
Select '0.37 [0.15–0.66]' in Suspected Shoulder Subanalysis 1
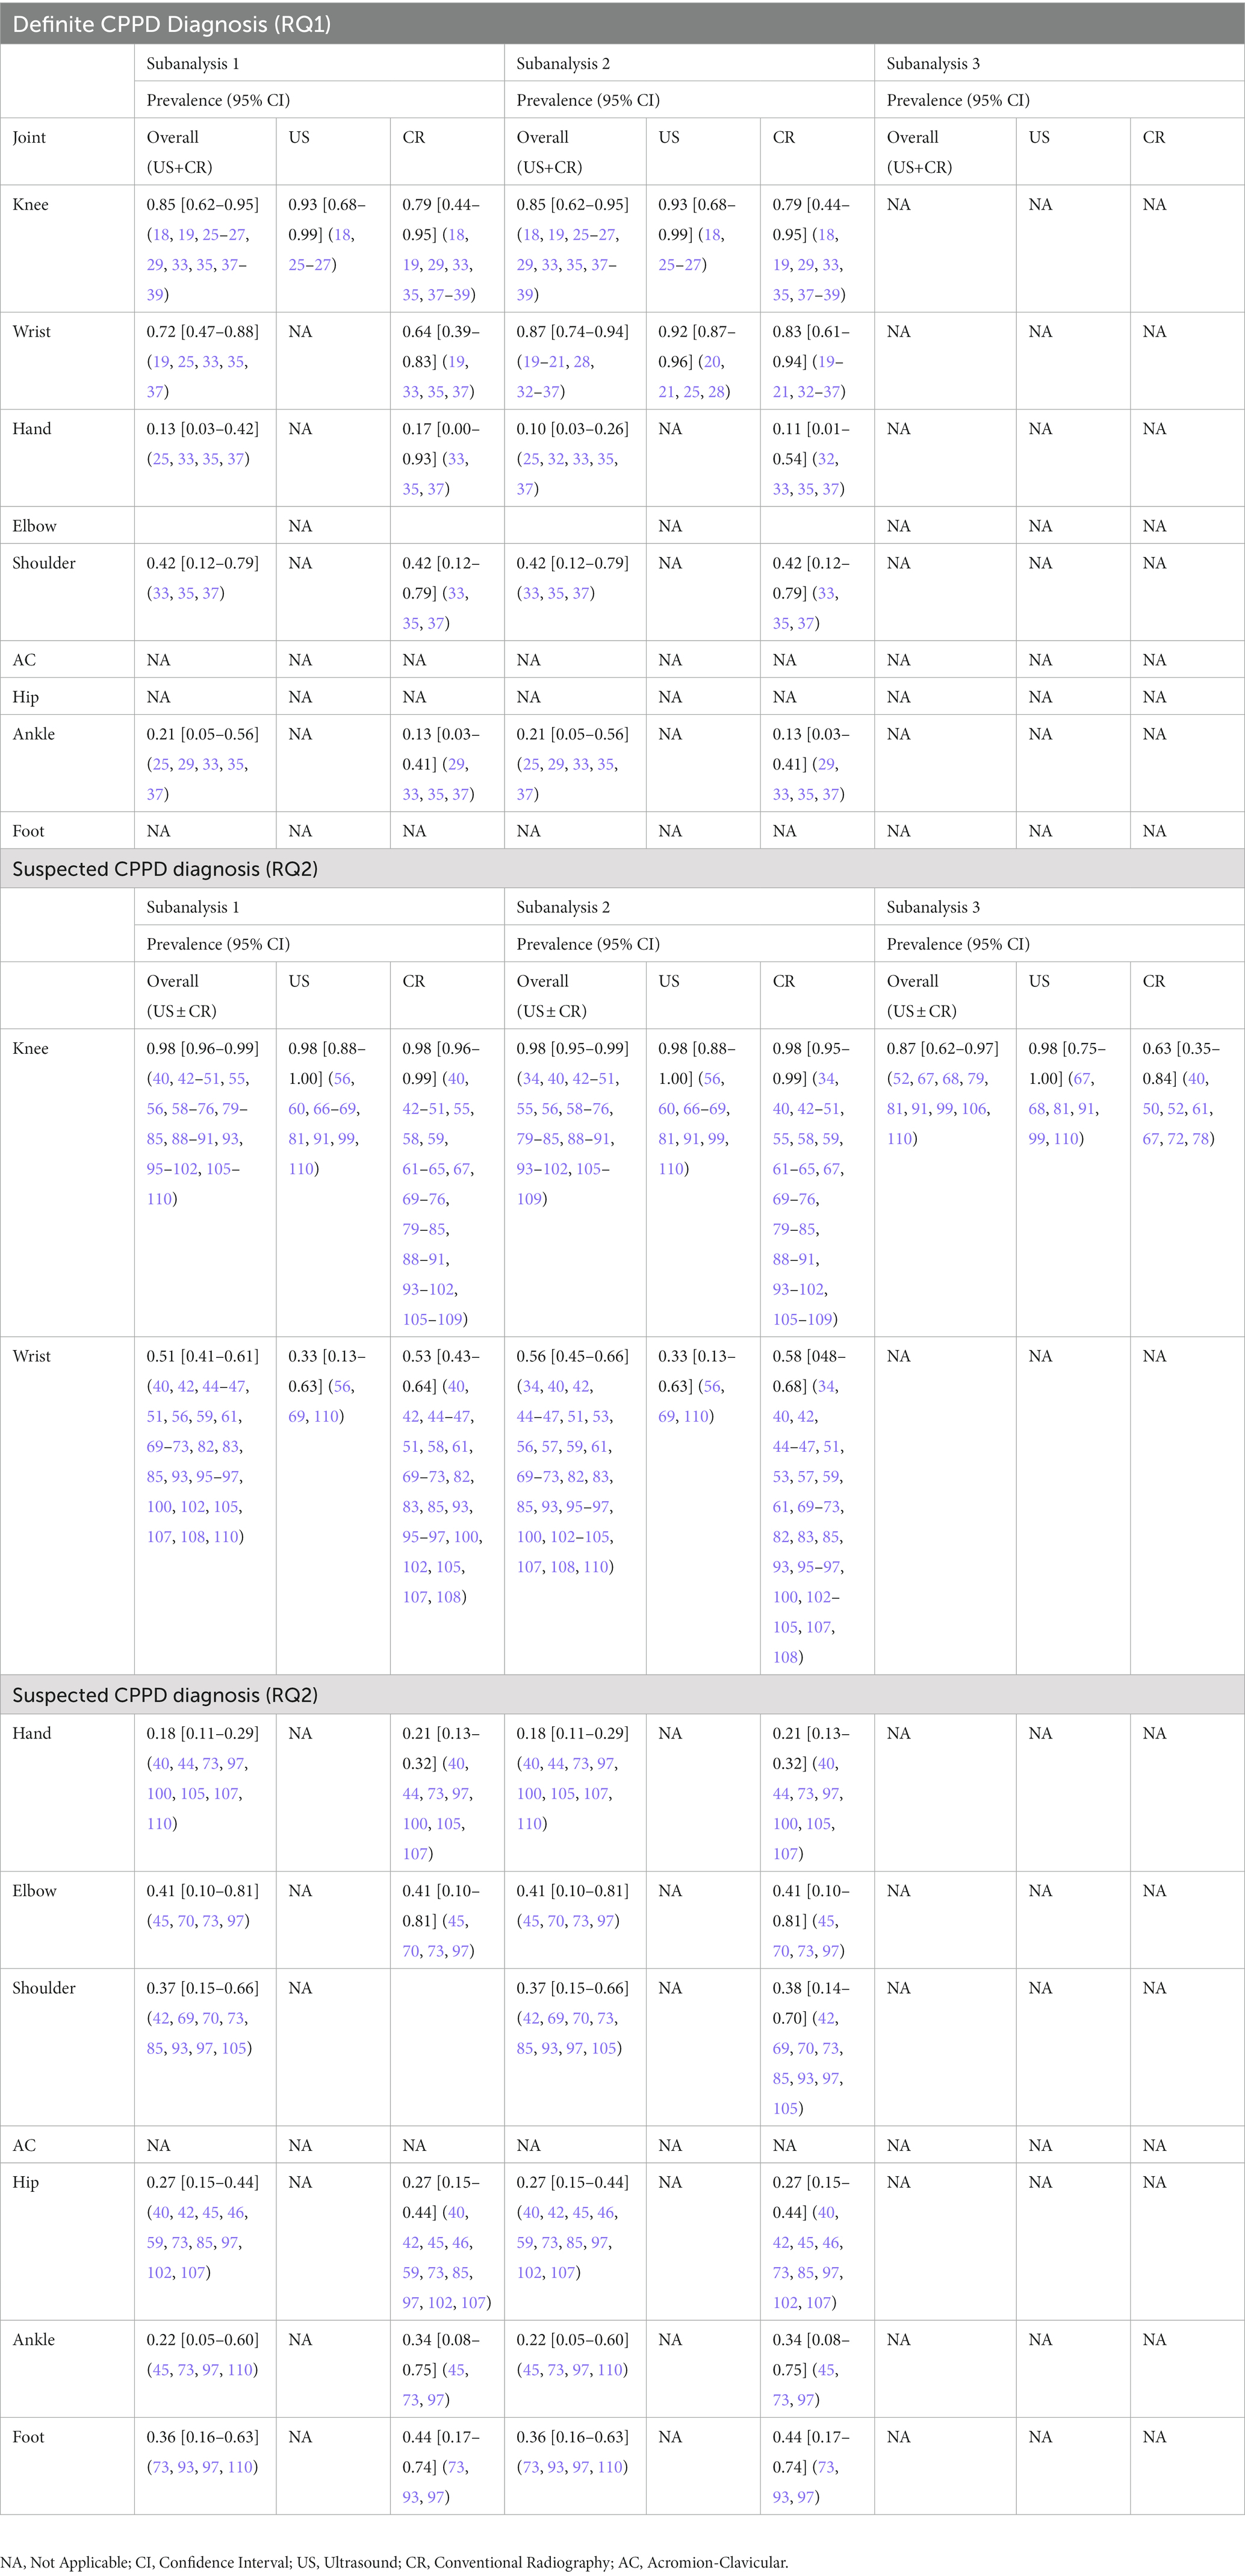click(x=202, y=1987)
